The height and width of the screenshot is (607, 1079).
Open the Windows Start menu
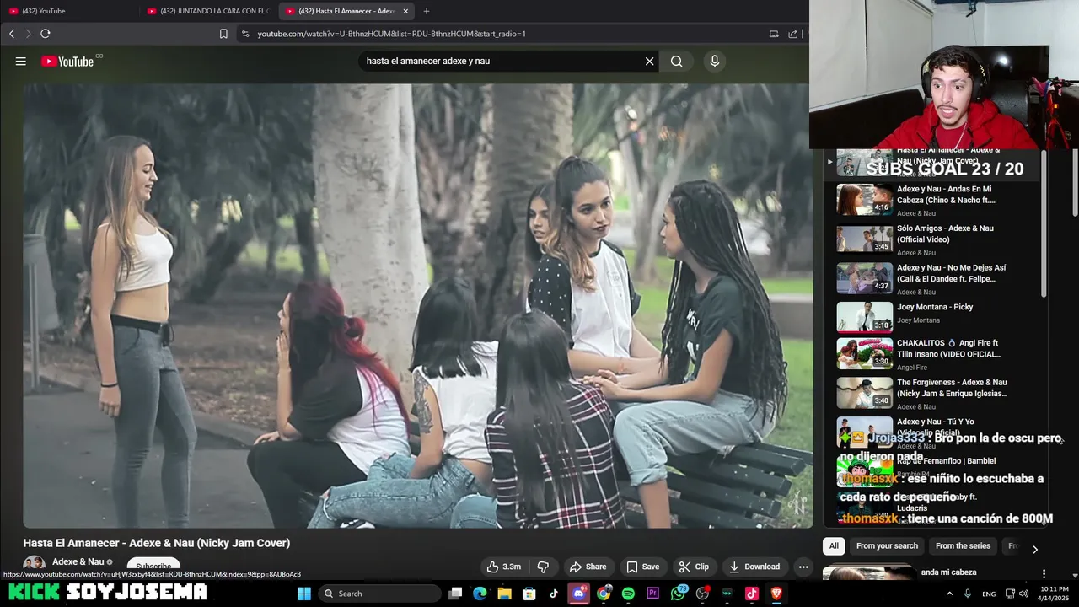click(304, 594)
